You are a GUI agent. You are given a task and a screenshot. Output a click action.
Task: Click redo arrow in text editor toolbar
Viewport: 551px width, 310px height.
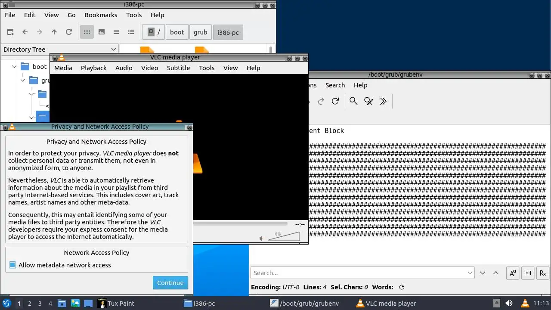(x=321, y=101)
